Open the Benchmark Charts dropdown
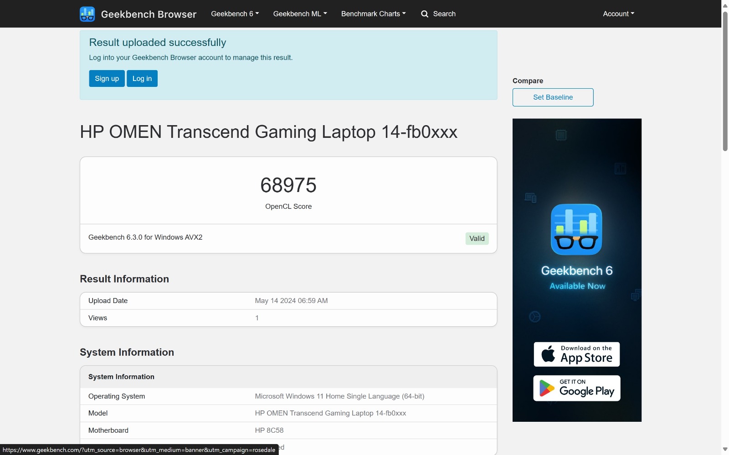729x455 pixels. (x=373, y=14)
